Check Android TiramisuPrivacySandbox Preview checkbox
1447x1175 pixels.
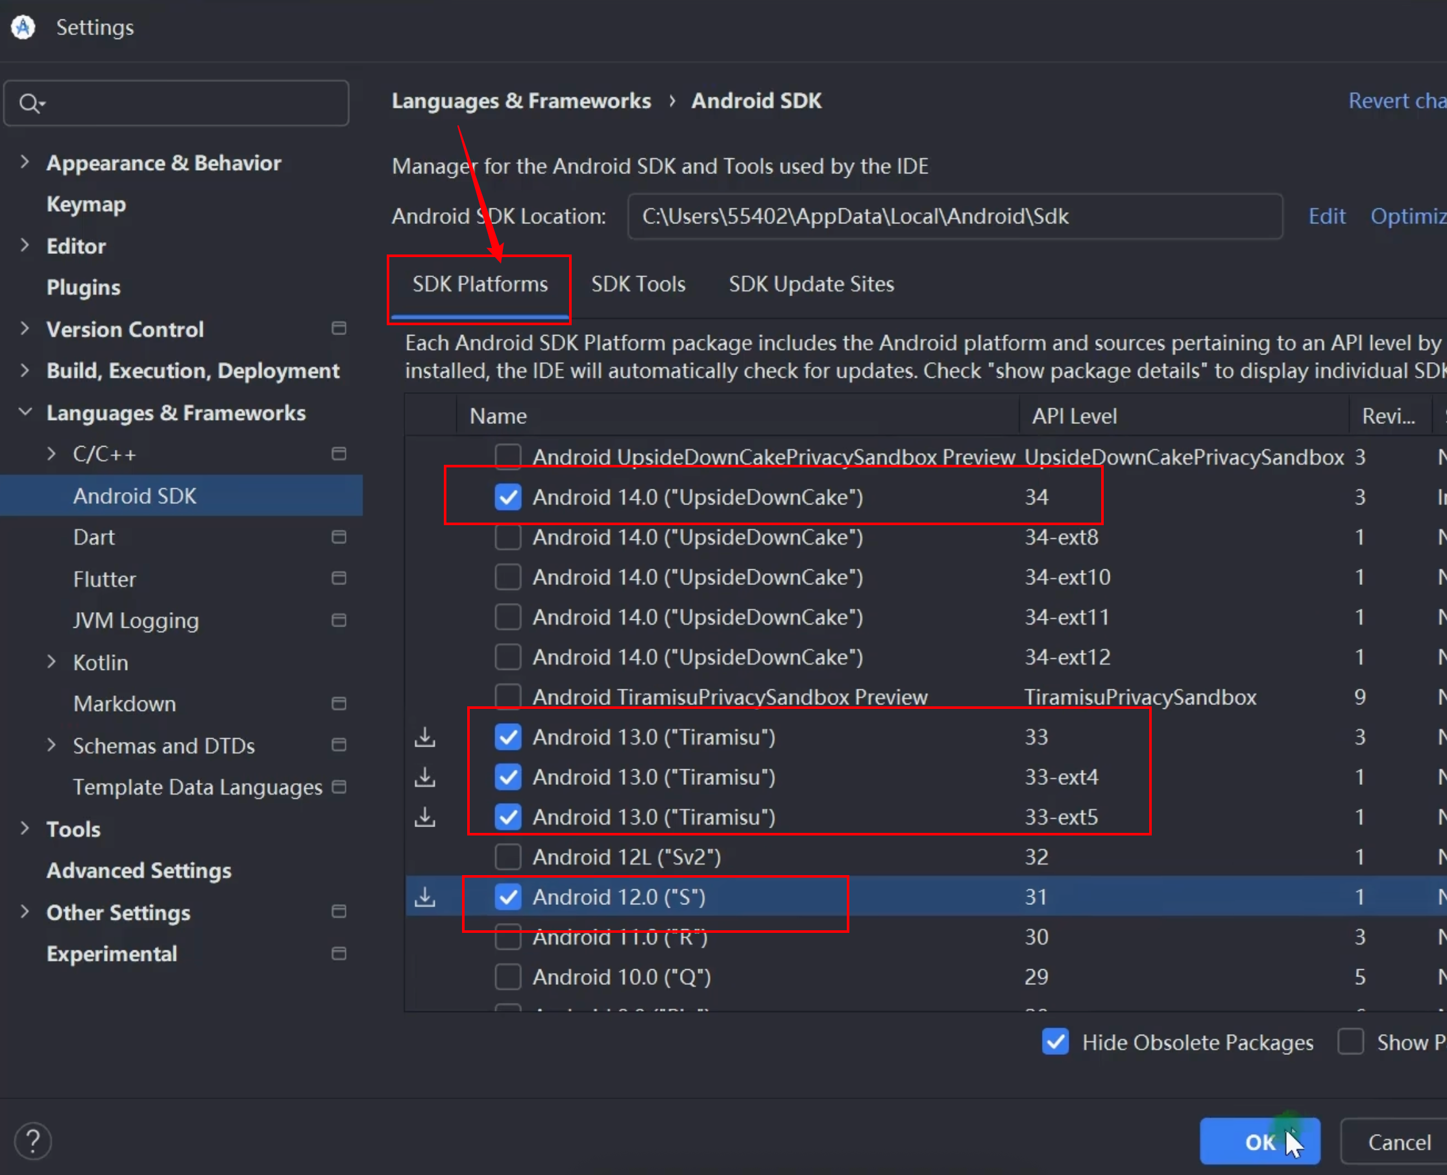pos(508,697)
